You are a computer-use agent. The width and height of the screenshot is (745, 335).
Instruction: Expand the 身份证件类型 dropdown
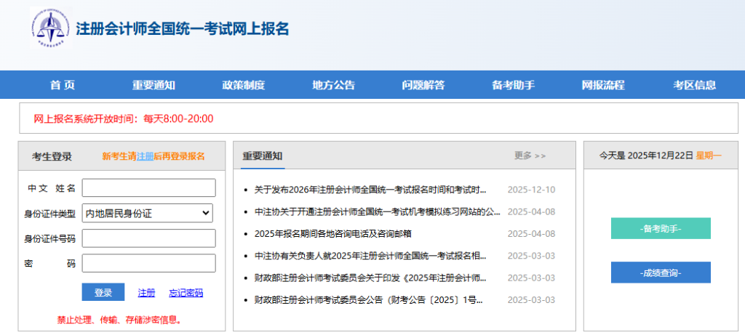(x=147, y=213)
